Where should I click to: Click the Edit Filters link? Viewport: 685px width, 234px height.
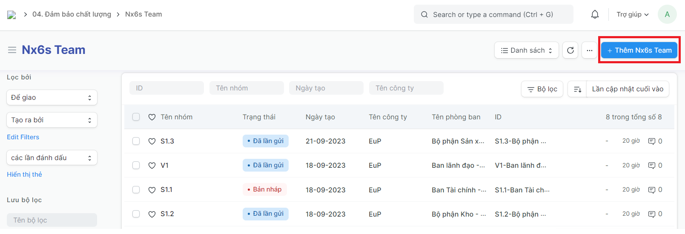click(23, 137)
